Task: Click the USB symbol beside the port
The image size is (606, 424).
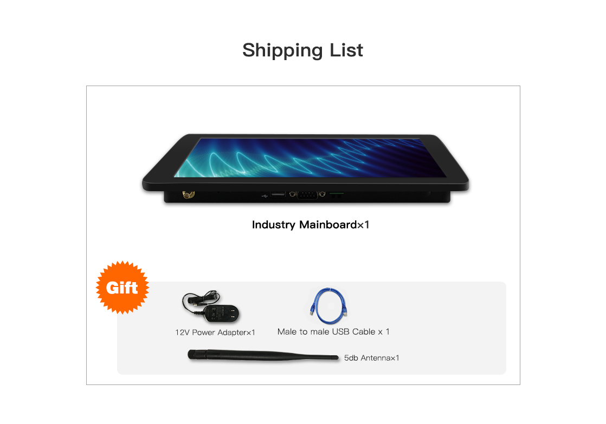Action: 265,196
